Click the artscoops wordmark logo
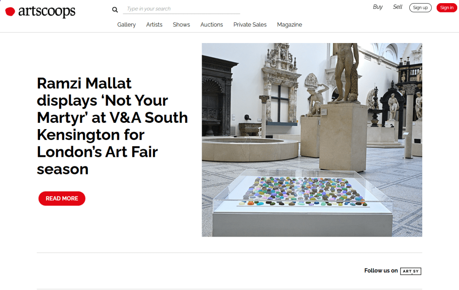Viewport: 459px width, 290px height. point(47,11)
